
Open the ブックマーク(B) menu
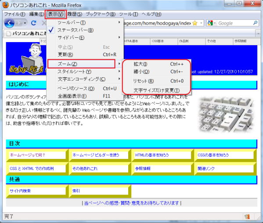coord(101,14)
